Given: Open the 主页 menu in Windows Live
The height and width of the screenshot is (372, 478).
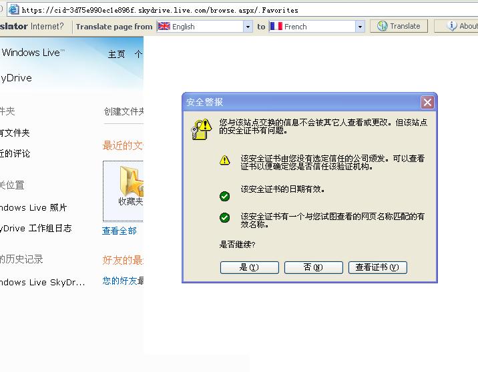Looking at the screenshot, I should pos(116,55).
